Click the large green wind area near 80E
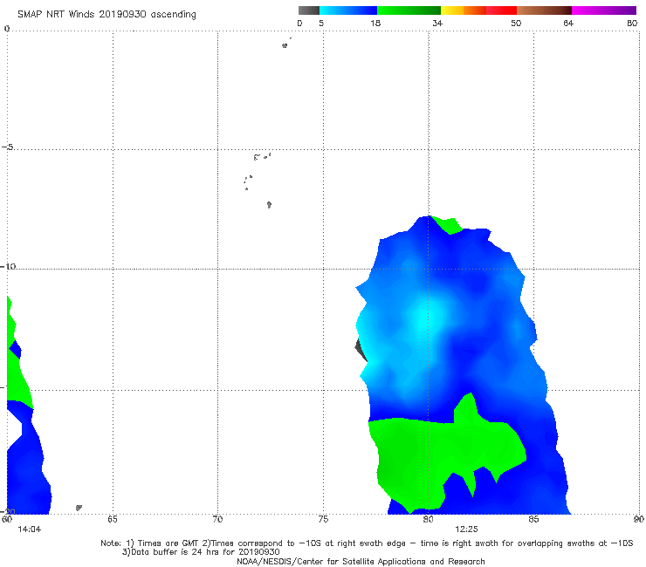Image resolution: width=646 pixels, height=567 pixels. point(429,453)
